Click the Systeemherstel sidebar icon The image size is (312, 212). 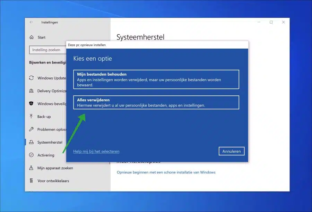click(x=31, y=142)
